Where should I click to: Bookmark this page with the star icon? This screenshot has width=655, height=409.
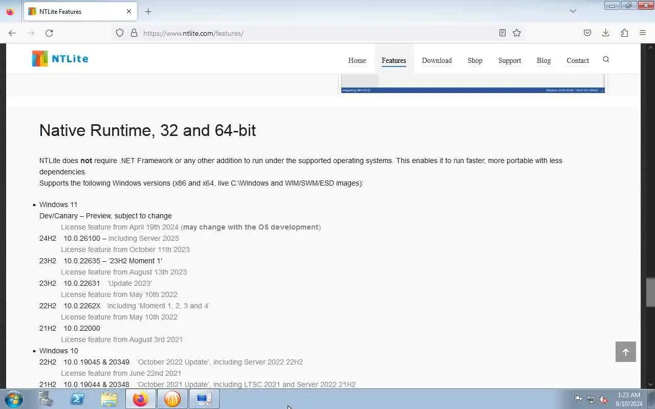[517, 33]
